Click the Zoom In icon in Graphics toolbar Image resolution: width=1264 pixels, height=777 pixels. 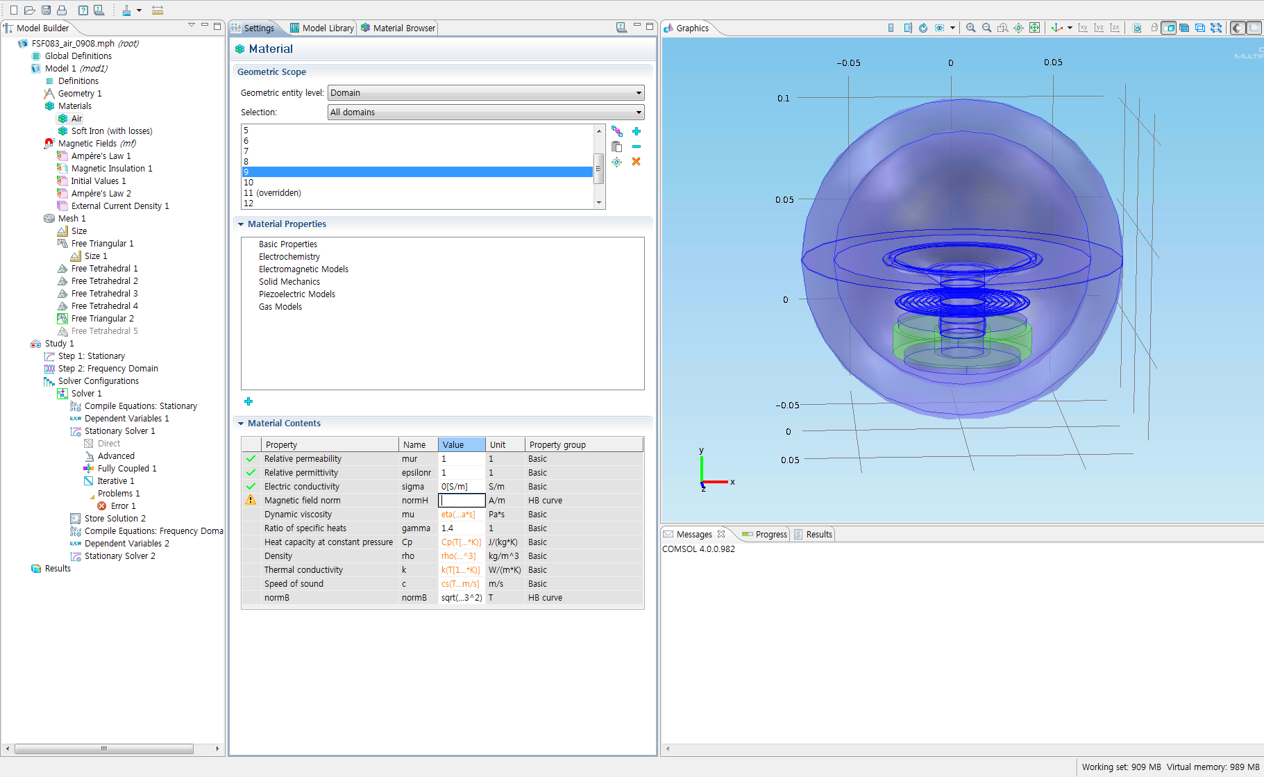[970, 28]
